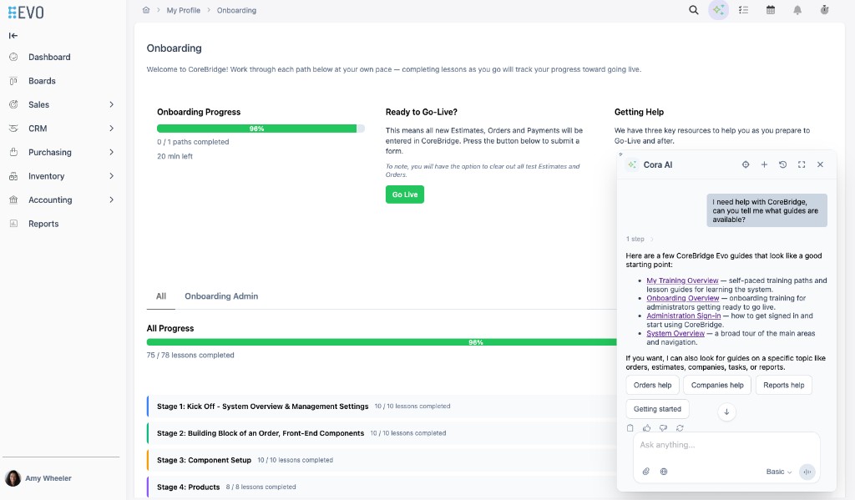Copy the Cora AI response
The width and height of the screenshot is (855, 500).
pos(630,428)
